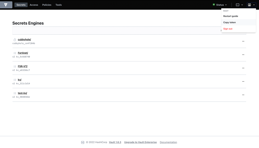Open the console terminal icon
The height and width of the screenshot is (148, 259).
click(237, 5)
